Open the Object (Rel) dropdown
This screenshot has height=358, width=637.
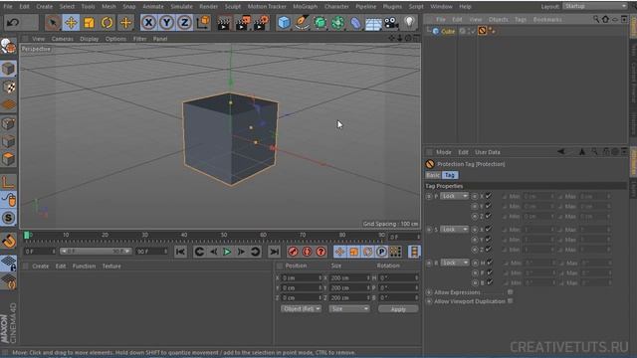coord(301,309)
